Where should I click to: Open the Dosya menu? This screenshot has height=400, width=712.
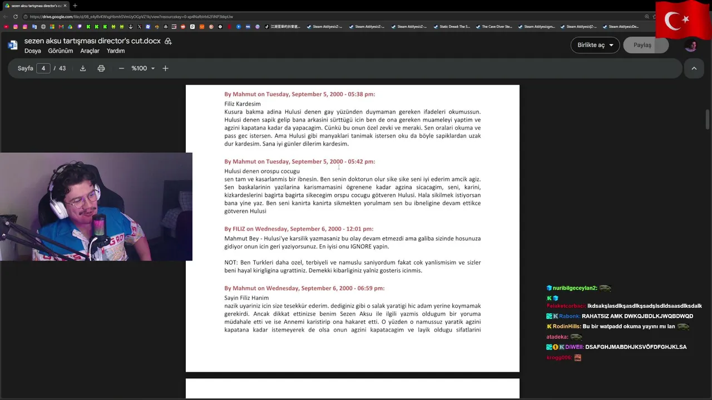32,51
